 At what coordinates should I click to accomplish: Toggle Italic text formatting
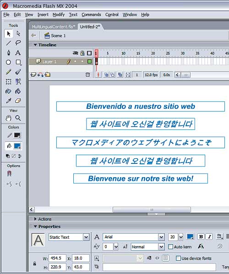[x=209, y=237]
